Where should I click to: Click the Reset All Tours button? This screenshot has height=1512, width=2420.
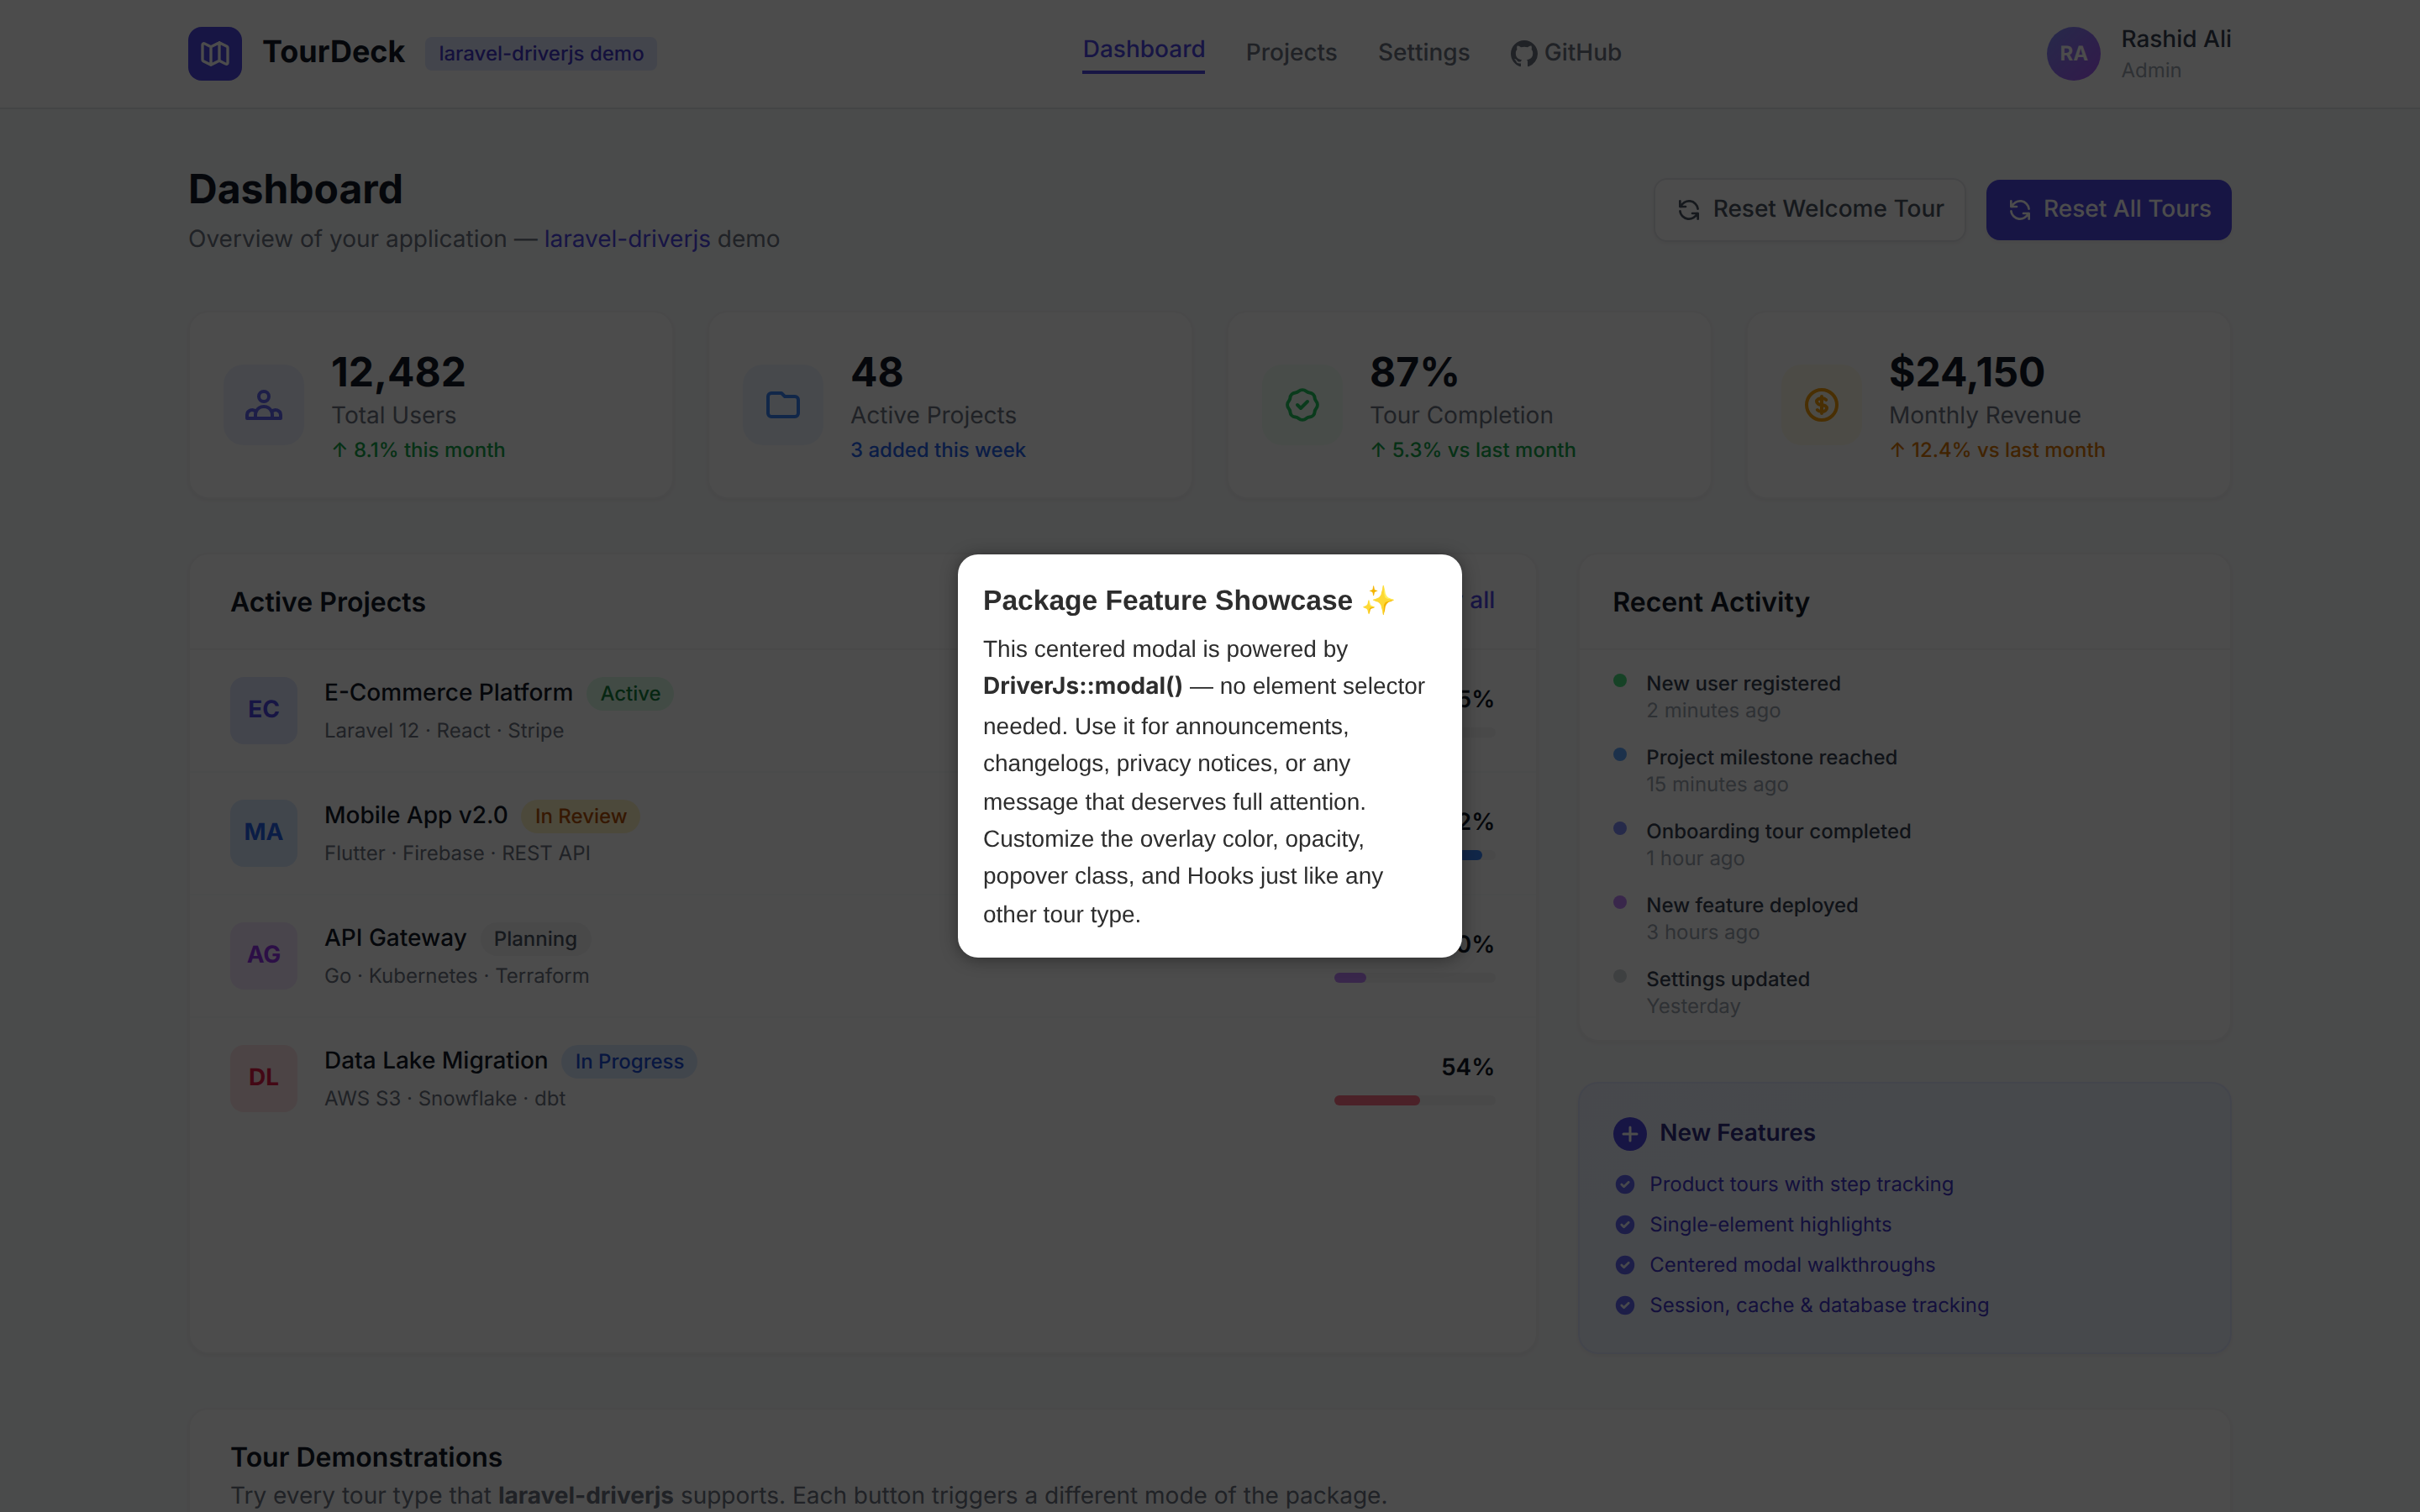(x=2108, y=210)
